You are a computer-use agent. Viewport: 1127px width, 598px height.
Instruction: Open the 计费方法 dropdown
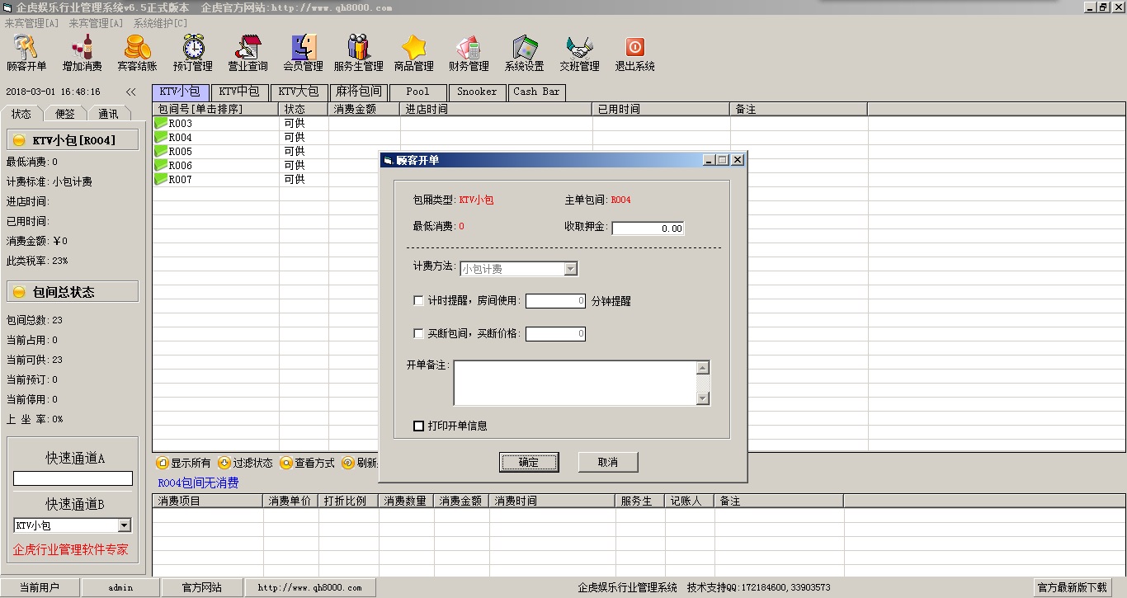coord(571,269)
